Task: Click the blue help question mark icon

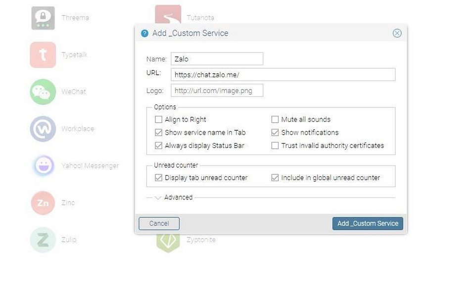Action: coord(144,33)
